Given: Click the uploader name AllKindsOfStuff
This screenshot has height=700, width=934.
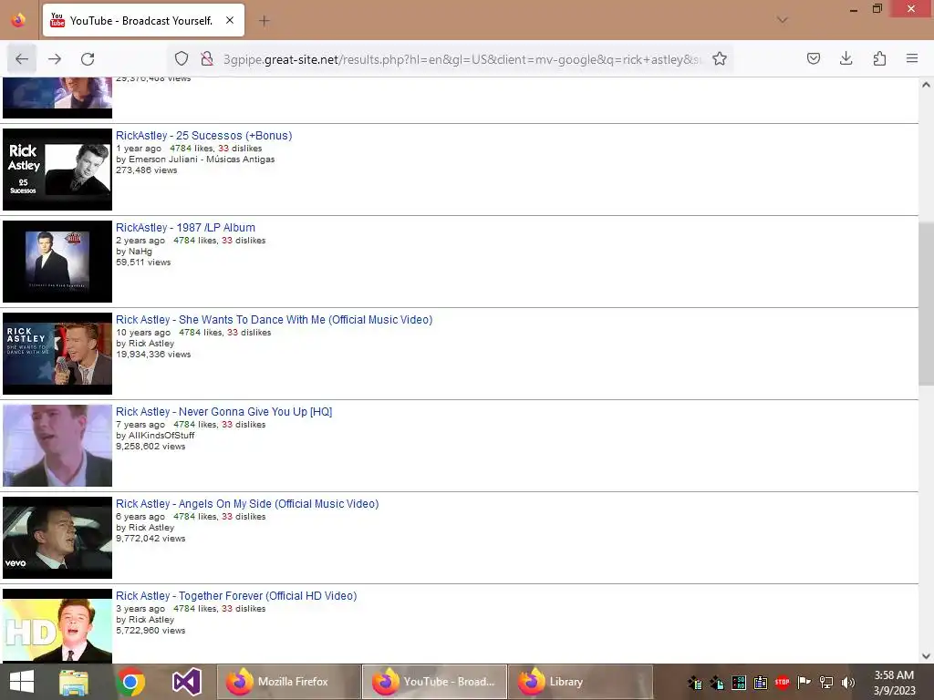Looking at the screenshot, I should pos(161,436).
